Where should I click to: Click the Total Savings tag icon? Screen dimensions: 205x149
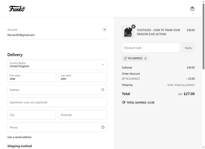[124, 103]
